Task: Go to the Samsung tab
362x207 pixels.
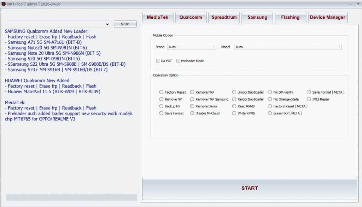Action: 257,17
